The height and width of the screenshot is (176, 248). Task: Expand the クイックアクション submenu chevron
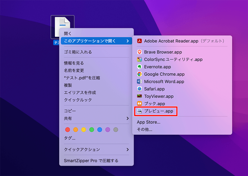pyautogui.click(x=128, y=150)
